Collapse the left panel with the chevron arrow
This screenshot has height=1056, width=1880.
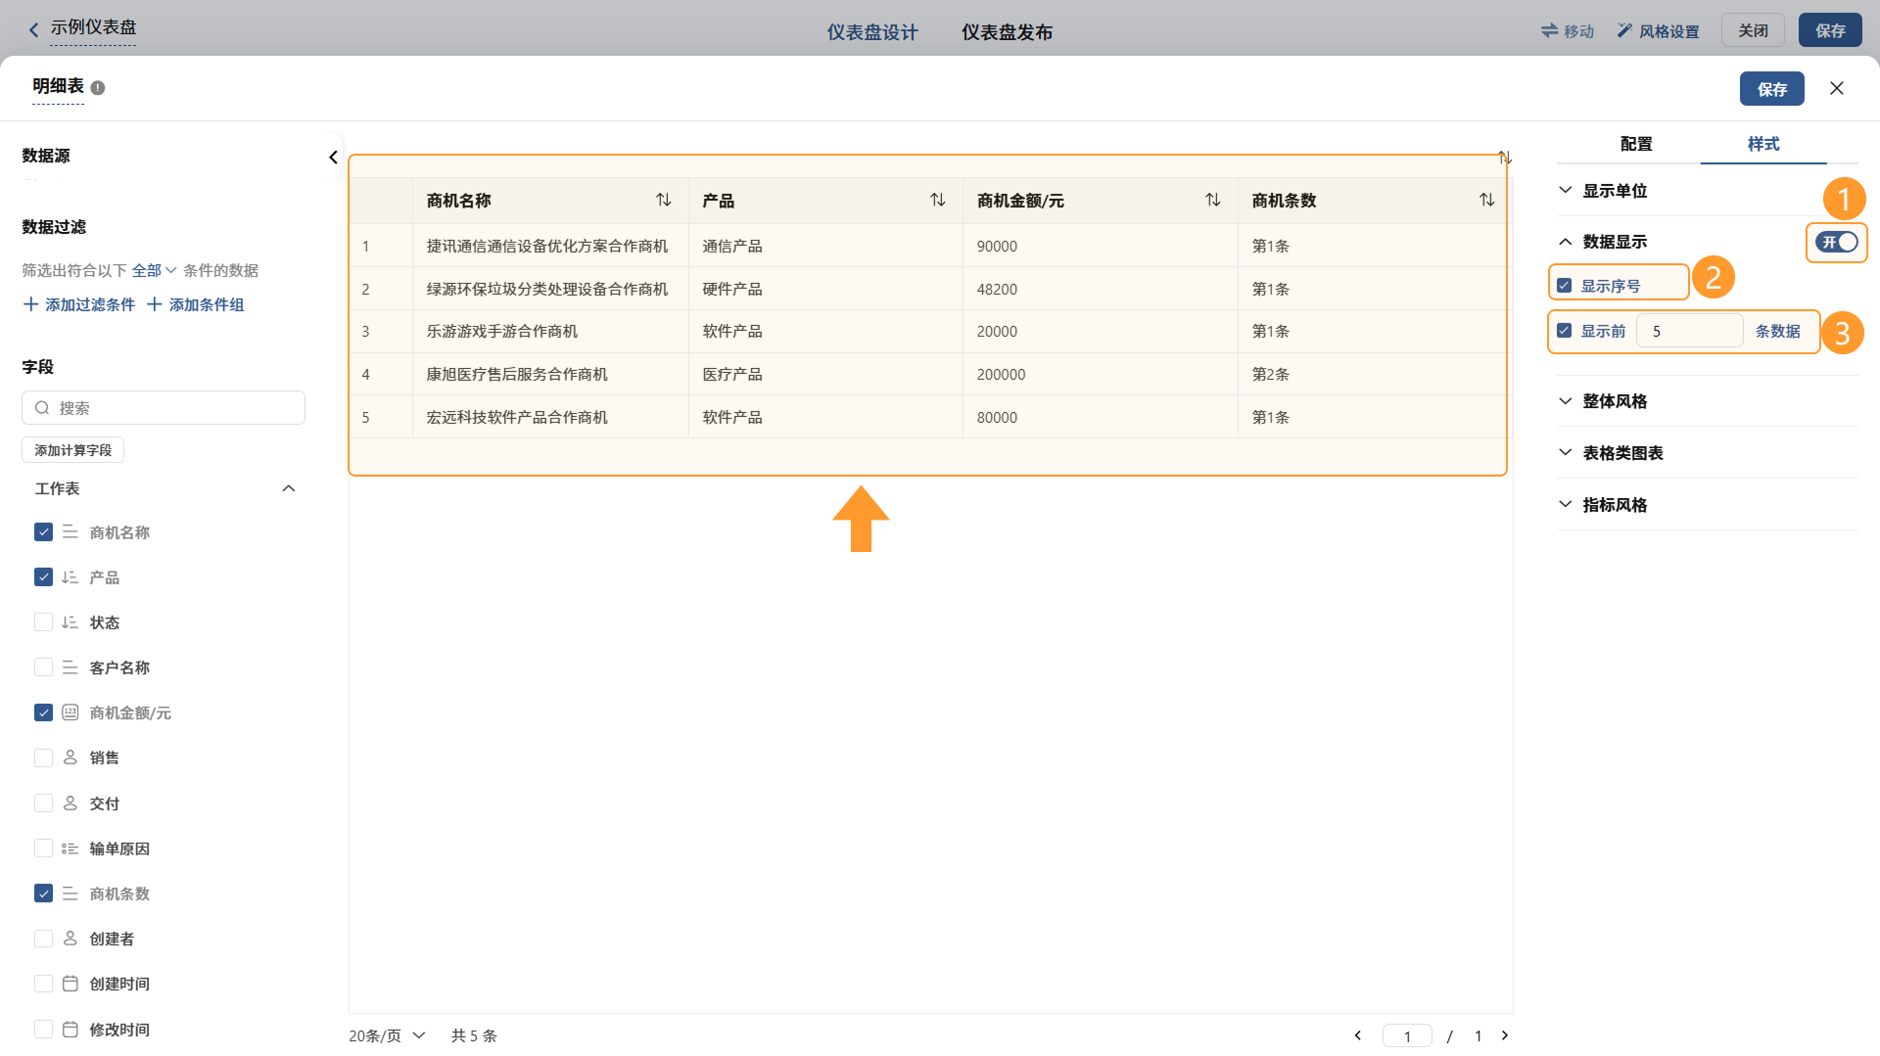pos(333,157)
